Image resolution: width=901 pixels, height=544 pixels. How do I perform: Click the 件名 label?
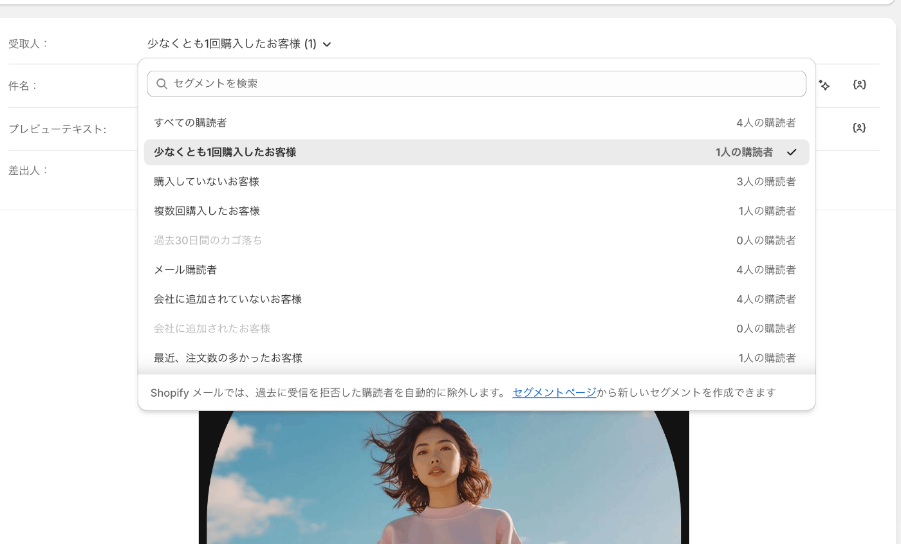(x=23, y=86)
